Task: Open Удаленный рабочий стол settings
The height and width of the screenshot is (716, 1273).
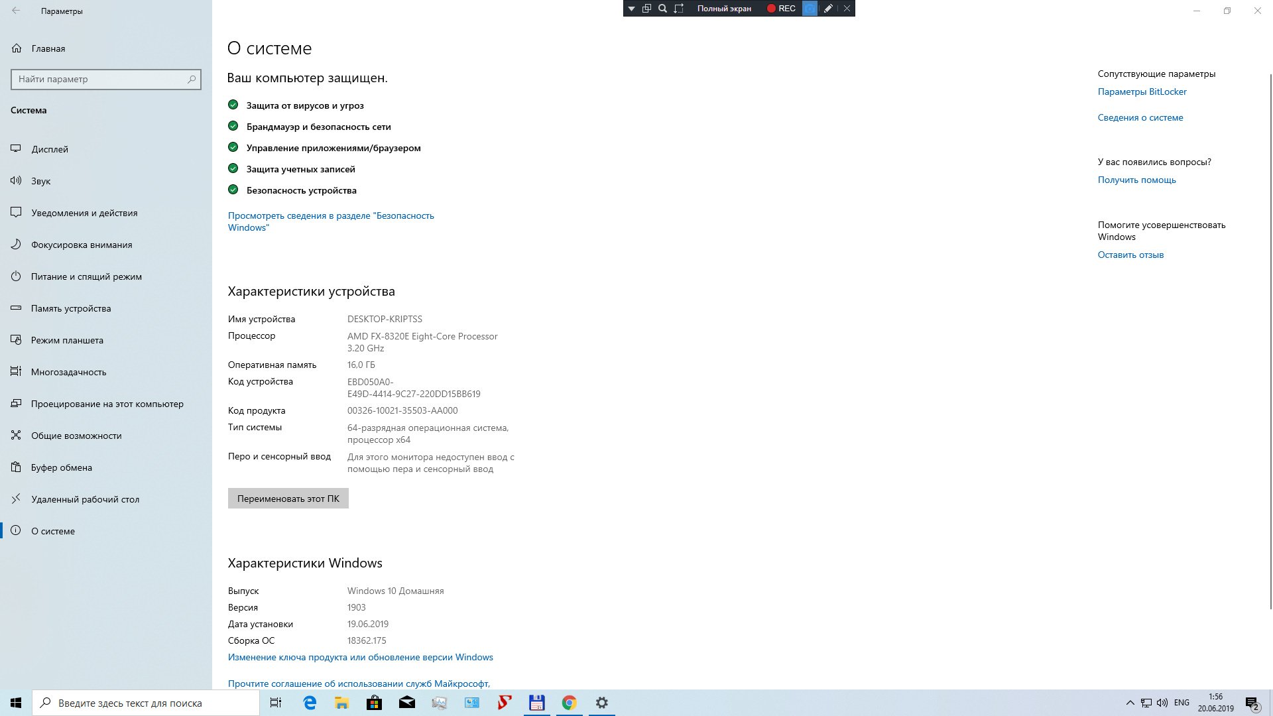Action: pos(85,499)
